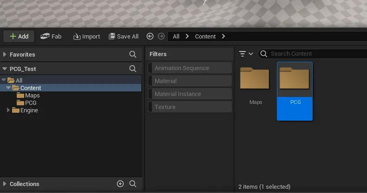Expand the Engine tree node
Viewport: 367px width, 193px height.
[x=8, y=110]
